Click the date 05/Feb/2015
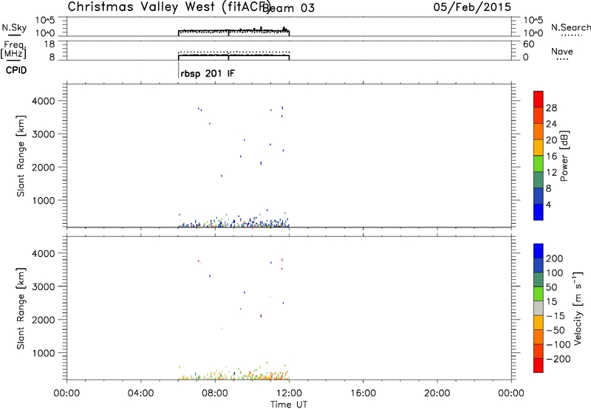 pos(472,7)
